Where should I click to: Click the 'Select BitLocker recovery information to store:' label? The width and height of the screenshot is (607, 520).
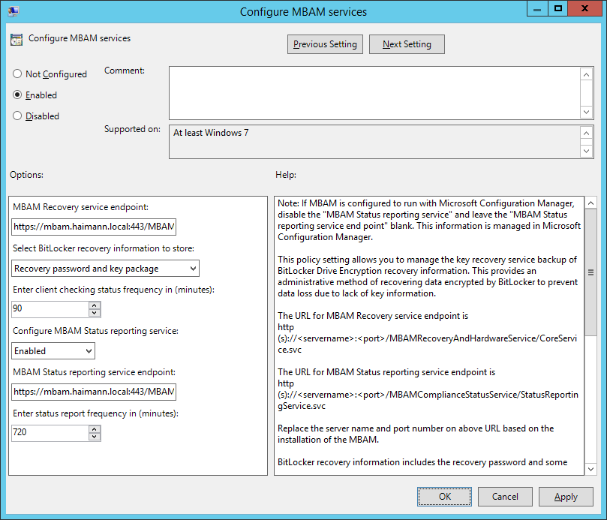(x=104, y=248)
